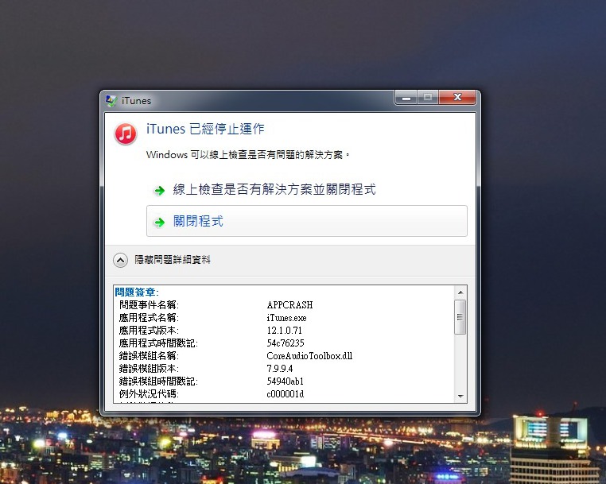Check online for a solution and close program
This screenshot has width=606, height=484.
pyautogui.click(x=274, y=189)
